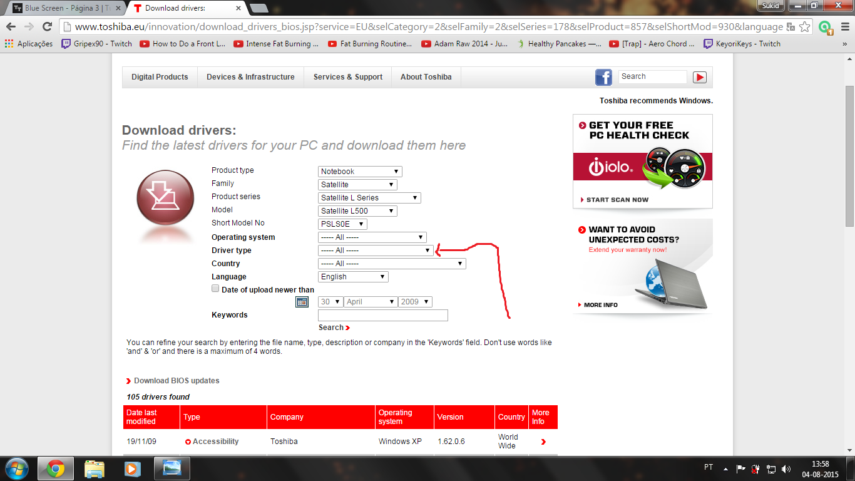
Task: Open a new Chrome tab
Action: click(x=259, y=8)
